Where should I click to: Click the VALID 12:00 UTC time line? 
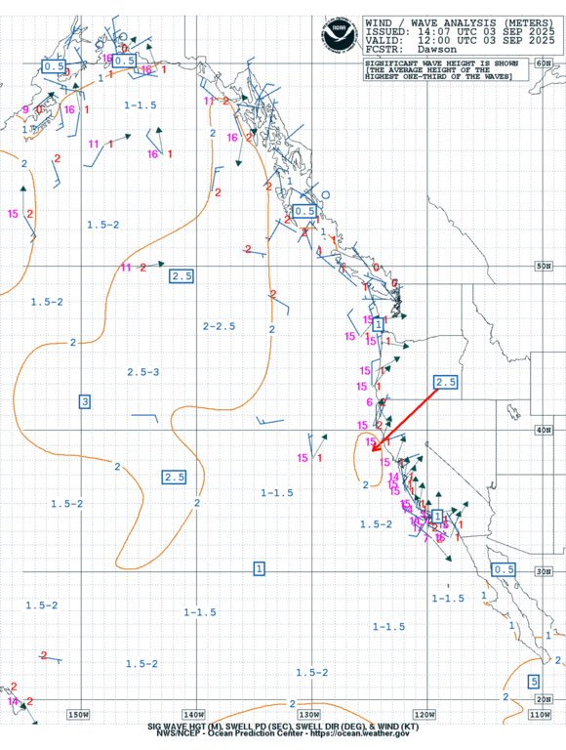click(x=460, y=41)
